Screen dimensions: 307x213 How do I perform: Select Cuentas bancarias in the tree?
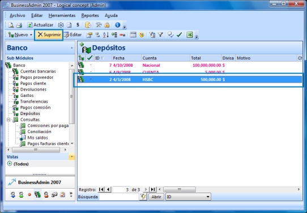tap(38, 71)
